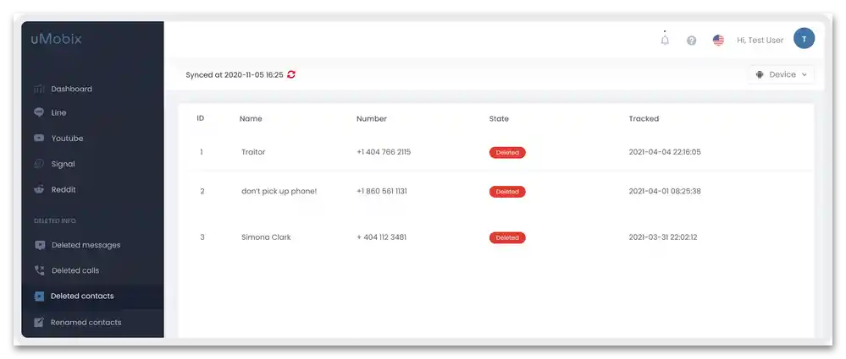Select the contact name Traitor
Screen dimensions: 846x359
pyautogui.click(x=253, y=152)
